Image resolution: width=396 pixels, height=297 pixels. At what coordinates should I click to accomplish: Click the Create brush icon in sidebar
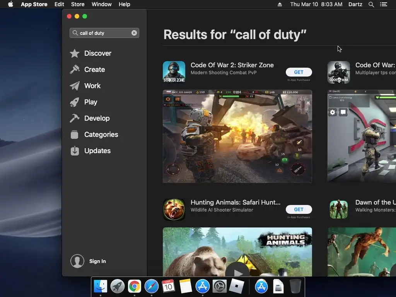point(75,70)
